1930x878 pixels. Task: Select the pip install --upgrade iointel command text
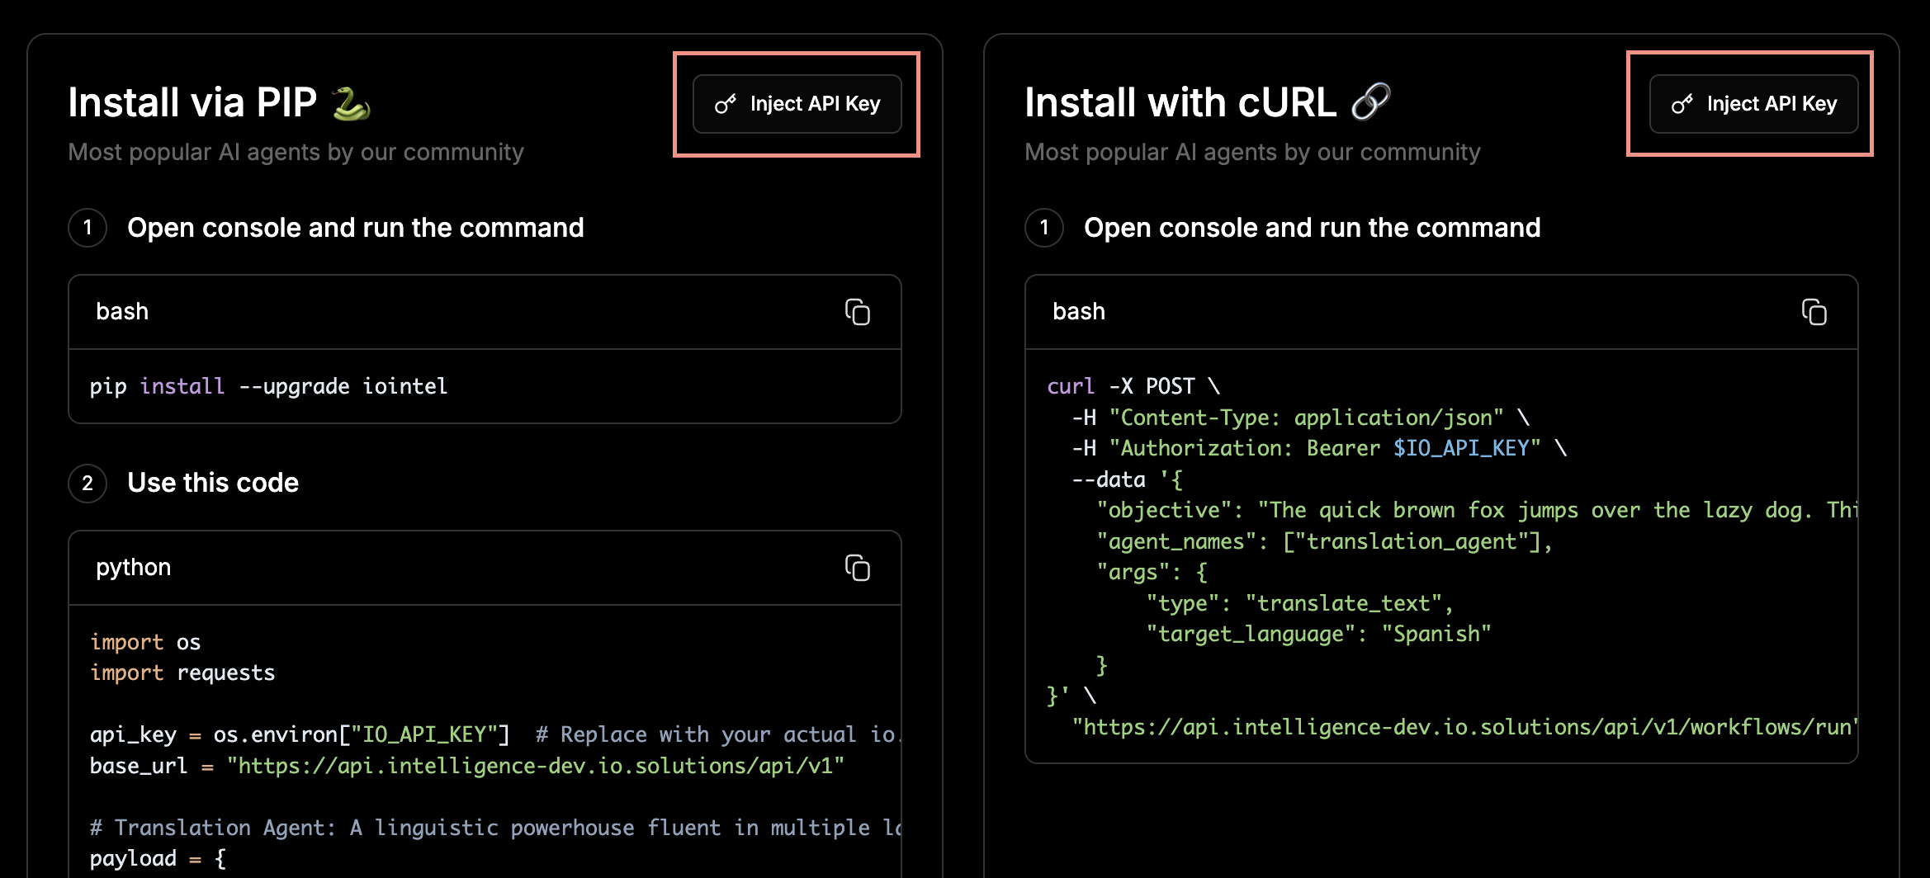coord(269,385)
